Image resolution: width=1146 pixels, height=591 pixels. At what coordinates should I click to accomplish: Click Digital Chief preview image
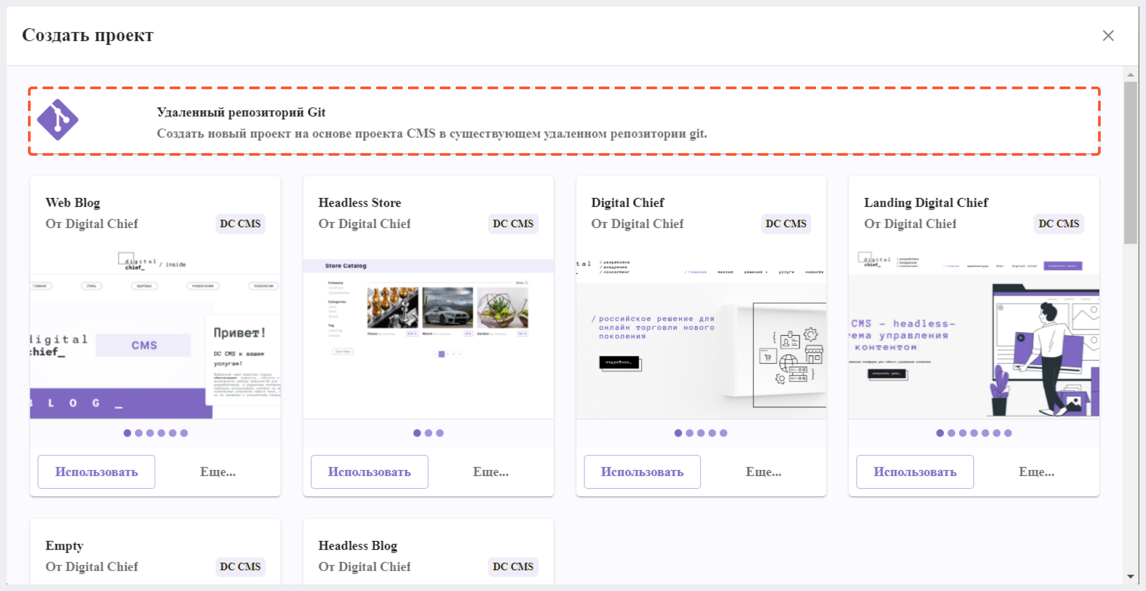click(701, 333)
